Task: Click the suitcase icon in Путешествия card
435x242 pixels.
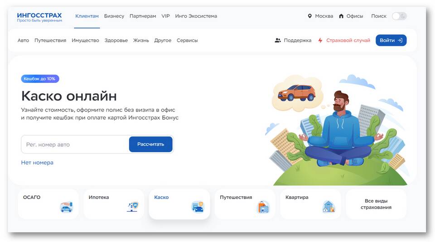Action: (x=263, y=207)
